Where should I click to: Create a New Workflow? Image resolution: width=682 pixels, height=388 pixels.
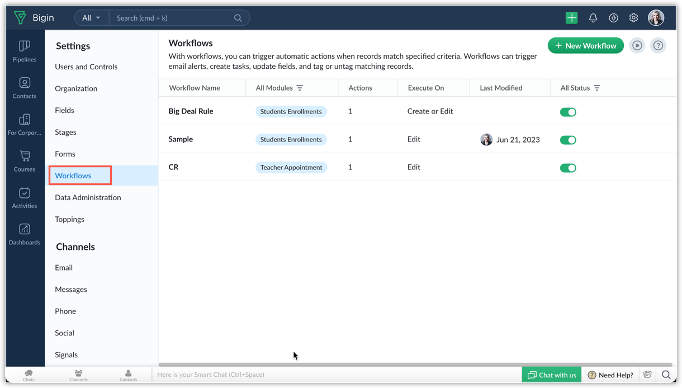pyautogui.click(x=585, y=46)
